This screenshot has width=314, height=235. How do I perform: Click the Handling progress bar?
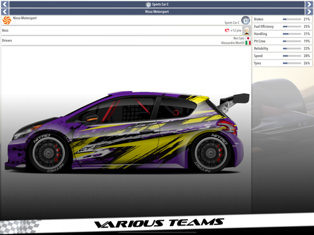click(292, 34)
